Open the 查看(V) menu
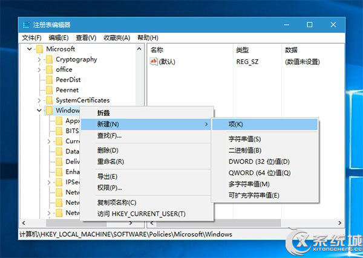Image resolution: width=363 pixels, height=258 pixels. (86, 37)
